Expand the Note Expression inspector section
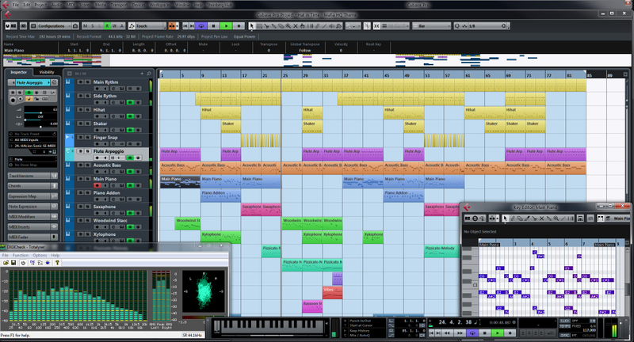634x342 pixels. coord(32,207)
